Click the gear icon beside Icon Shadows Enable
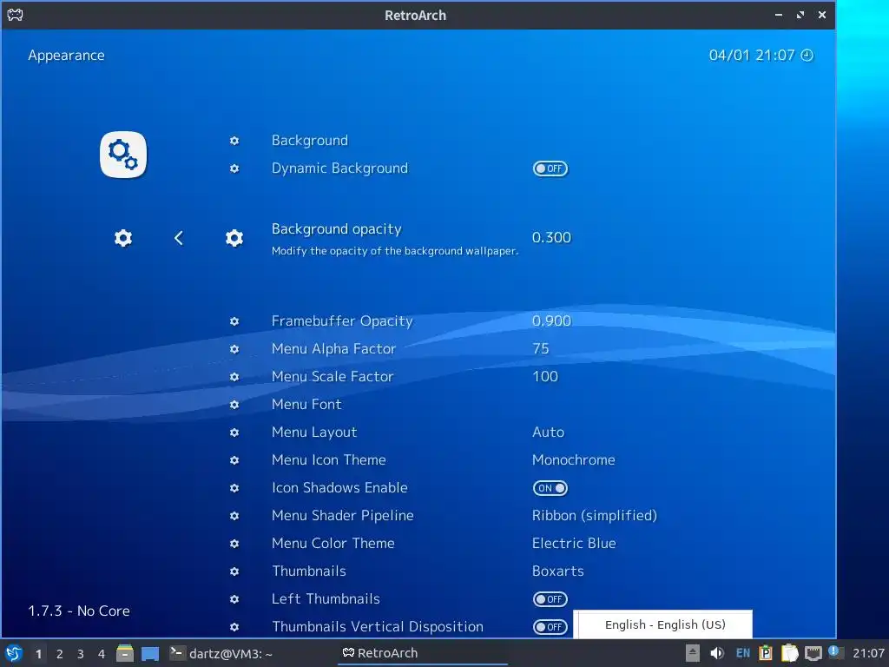This screenshot has height=667, width=889. (x=234, y=488)
